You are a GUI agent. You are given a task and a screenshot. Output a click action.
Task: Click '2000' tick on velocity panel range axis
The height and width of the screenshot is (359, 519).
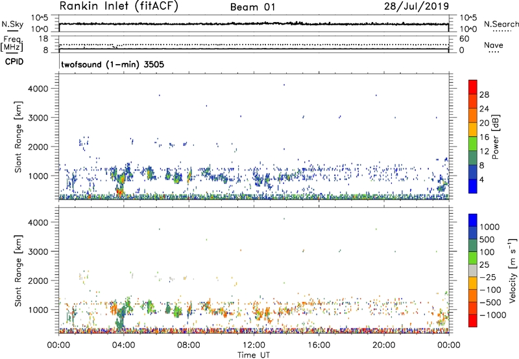pos(38,281)
